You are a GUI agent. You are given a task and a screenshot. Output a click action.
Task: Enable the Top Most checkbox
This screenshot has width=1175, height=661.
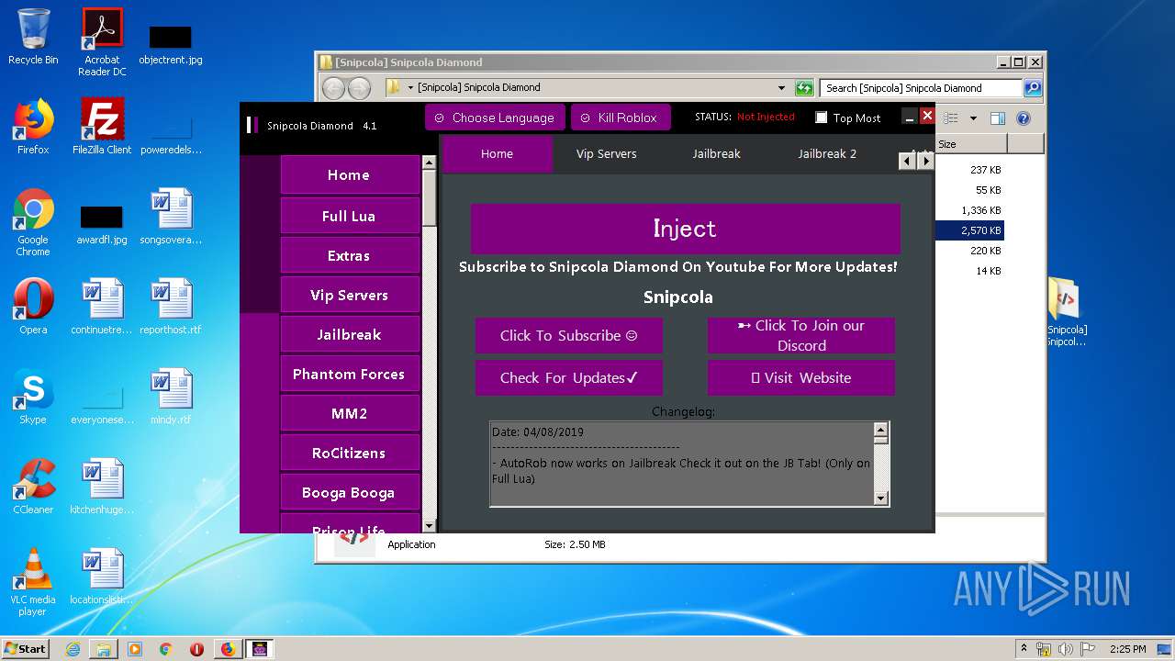click(x=822, y=118)
